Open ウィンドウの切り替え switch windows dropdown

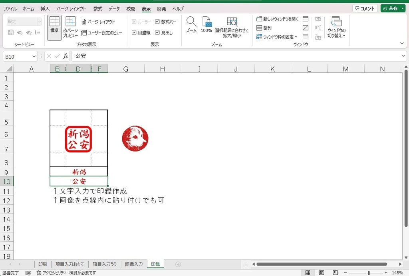pyautogui.click(x=336, y=27)
